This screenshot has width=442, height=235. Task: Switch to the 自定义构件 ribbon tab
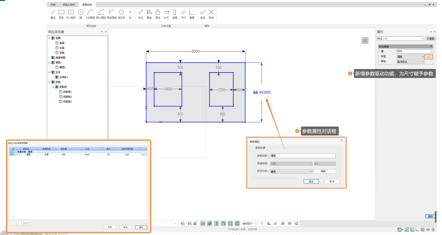coord(69,5)
